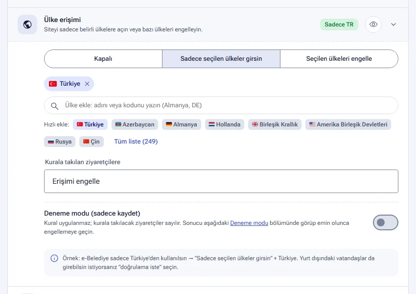Click the globe icon beside Ülke erişimi

27,24
